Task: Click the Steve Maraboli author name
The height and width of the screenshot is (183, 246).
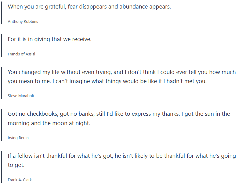Action: [x=21, y=96]
